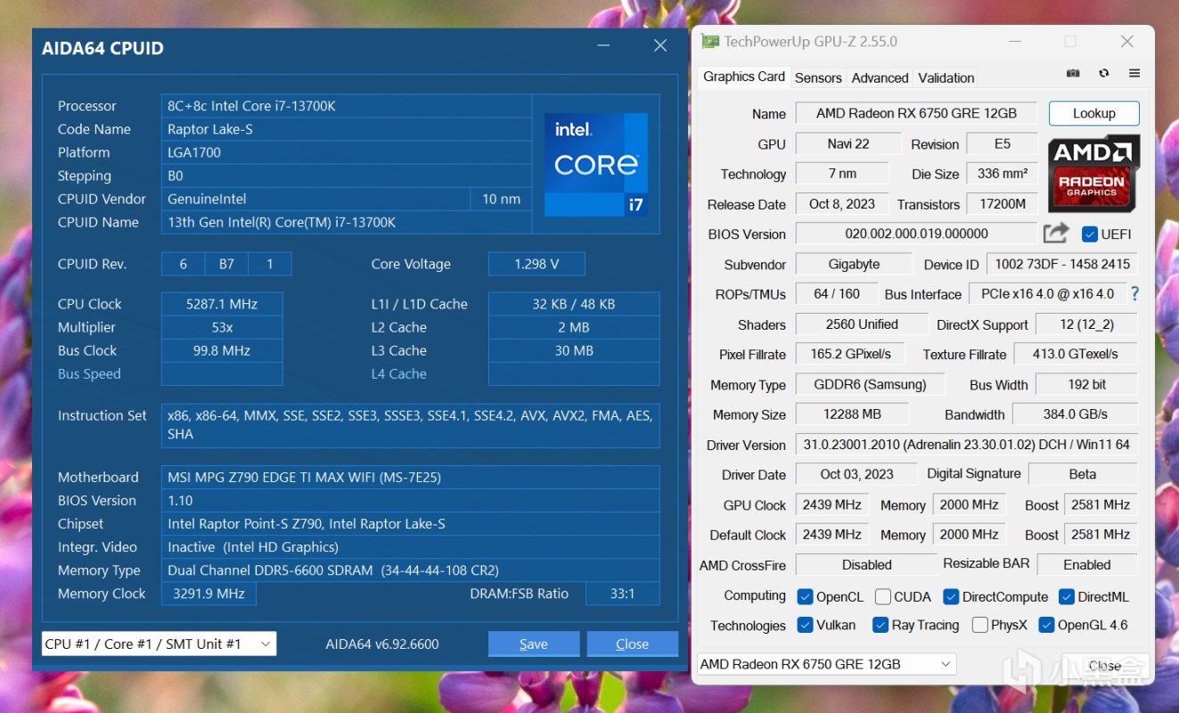The width and height of the screenshot is (1179, 713).
Task: Take a GPU-Z screenshot with camera icon
Action: point(1074,73)
